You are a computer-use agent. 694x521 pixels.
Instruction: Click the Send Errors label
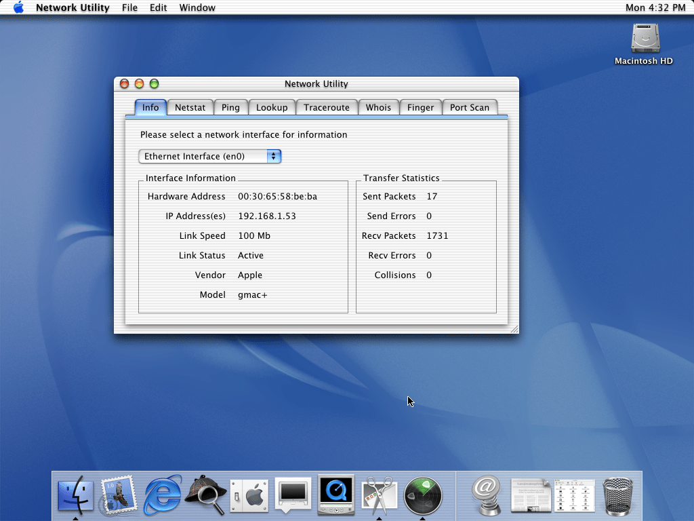click(x=391, y=216)
